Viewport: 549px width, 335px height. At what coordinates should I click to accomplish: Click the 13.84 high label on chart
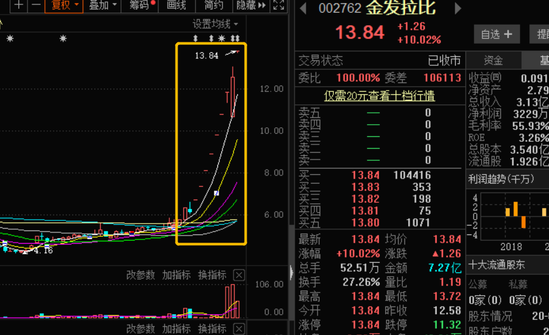click(x=207, y=56)
